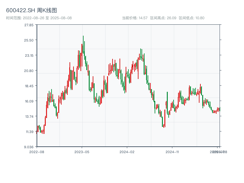Click the y-axis label 25.50
Image resolution: width=244 pixels, height=183 pixels.
(29, 40)
